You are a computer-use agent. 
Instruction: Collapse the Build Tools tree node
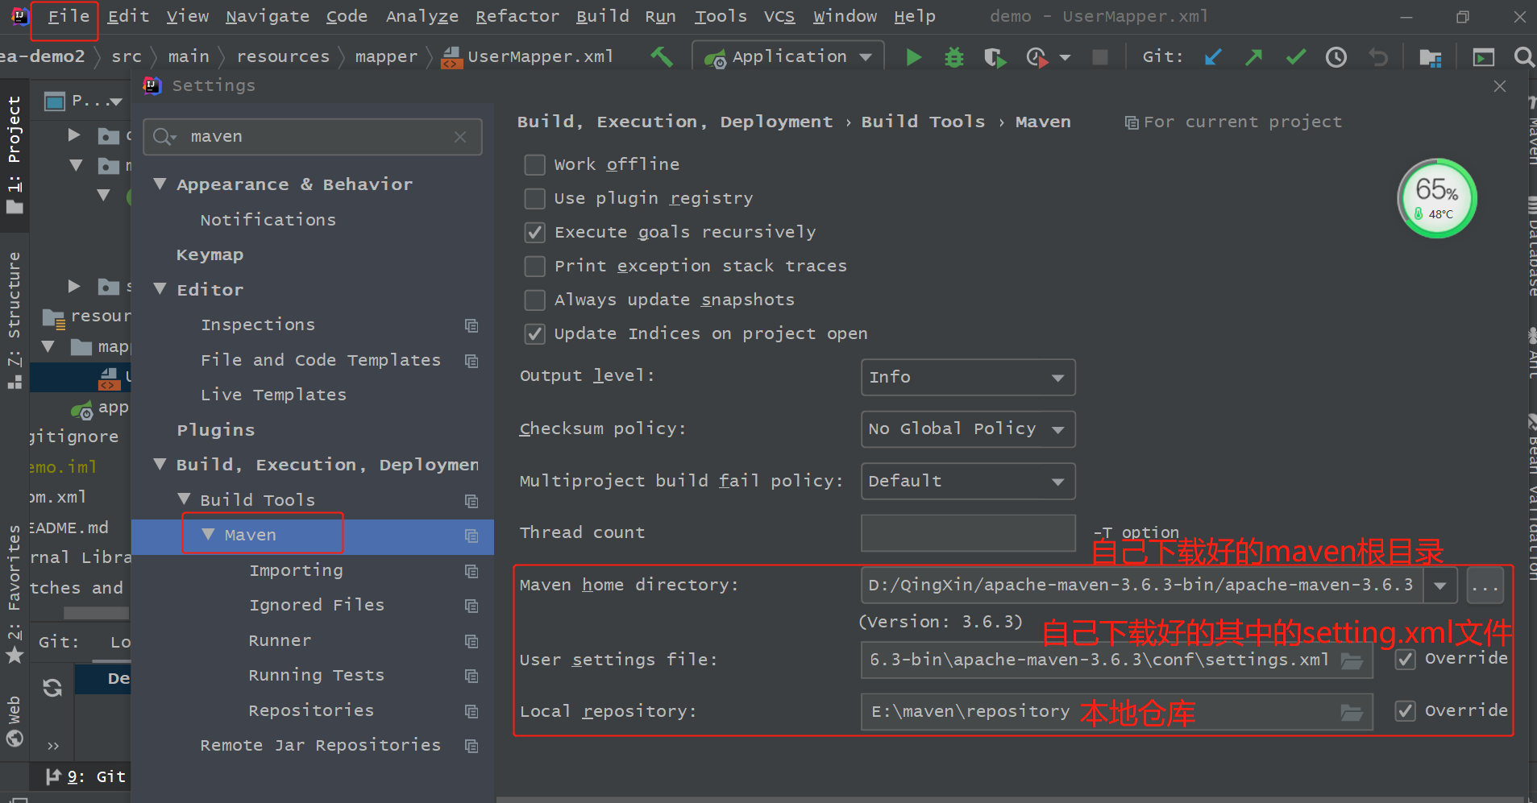click(x=185, y=500)
